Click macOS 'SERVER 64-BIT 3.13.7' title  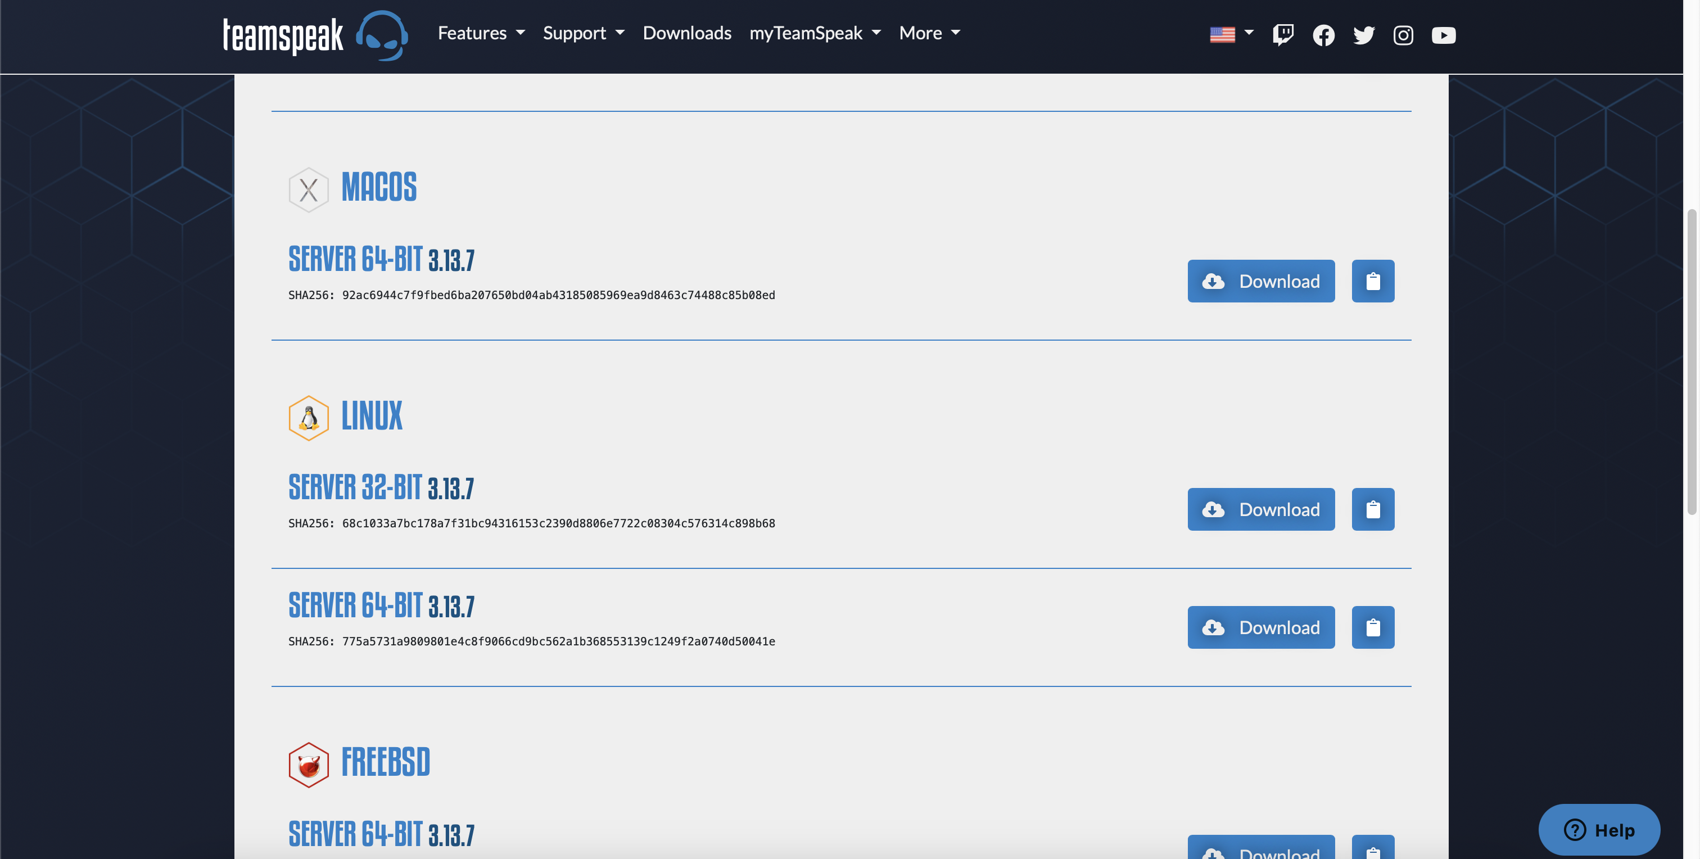tap(382, 259)
